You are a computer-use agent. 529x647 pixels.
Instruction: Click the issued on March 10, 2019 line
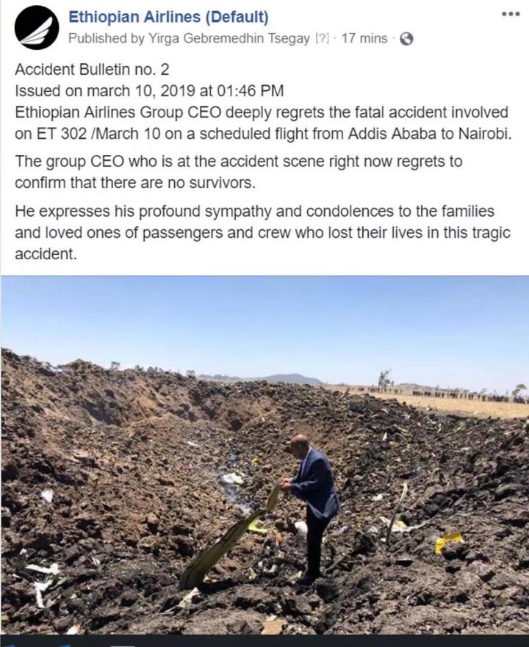click(149, 90)
